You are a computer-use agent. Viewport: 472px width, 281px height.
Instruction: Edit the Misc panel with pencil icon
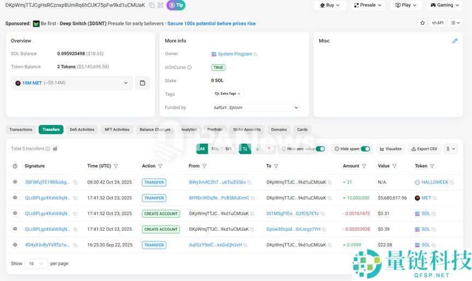[455, 41]
